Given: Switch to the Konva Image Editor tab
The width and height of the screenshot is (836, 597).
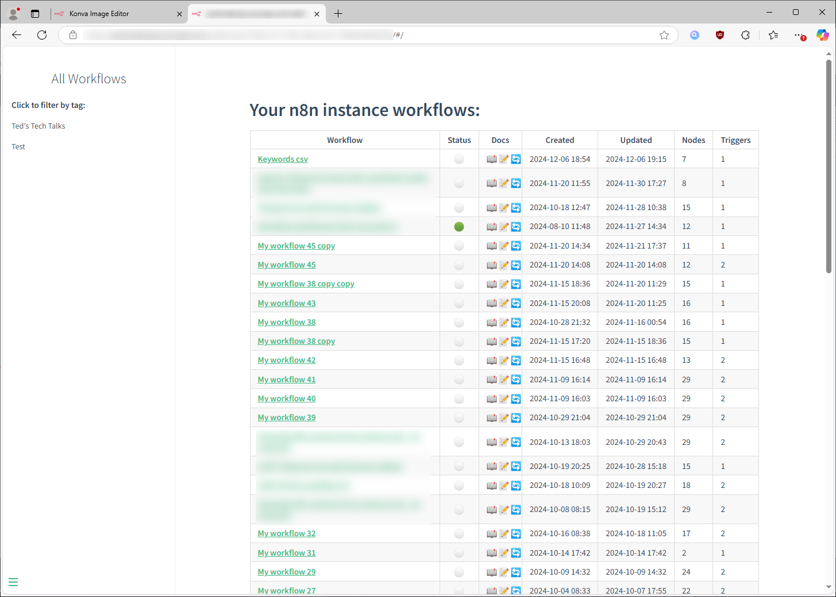Looking at the screenshot, I should click(x=118, y=13).
